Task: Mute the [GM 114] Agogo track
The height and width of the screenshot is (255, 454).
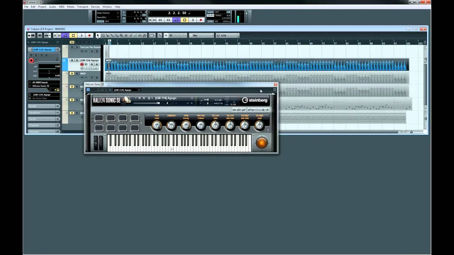Action: 72,60
